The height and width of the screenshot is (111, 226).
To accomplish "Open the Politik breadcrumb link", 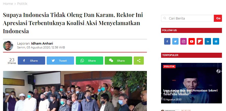I will click(x=22, y=4).
